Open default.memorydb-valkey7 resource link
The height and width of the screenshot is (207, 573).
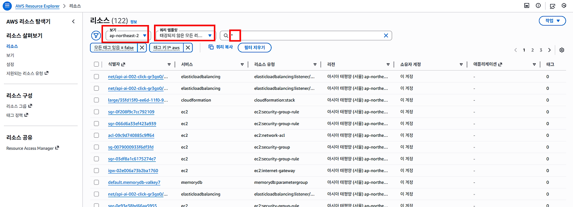coord(134,182)
